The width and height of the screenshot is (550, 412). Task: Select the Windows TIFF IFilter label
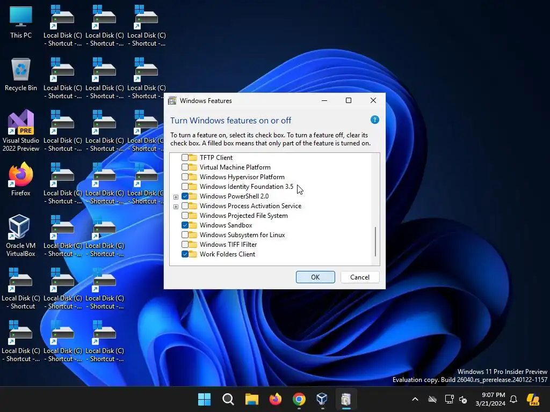point(228,245)
